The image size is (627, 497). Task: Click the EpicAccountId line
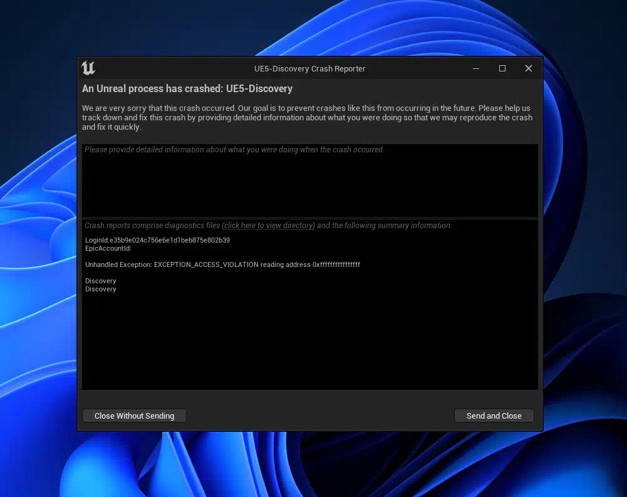[108, 248]
